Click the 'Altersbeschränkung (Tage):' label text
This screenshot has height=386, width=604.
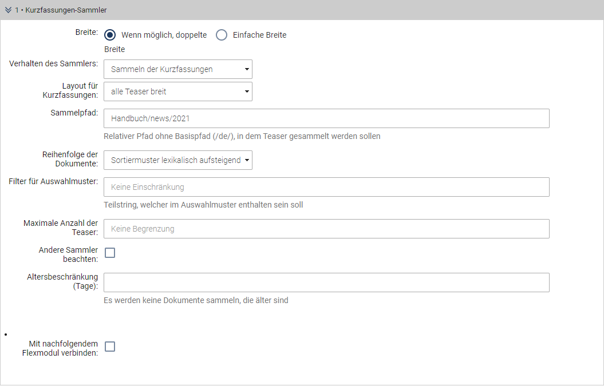(62, 281)
